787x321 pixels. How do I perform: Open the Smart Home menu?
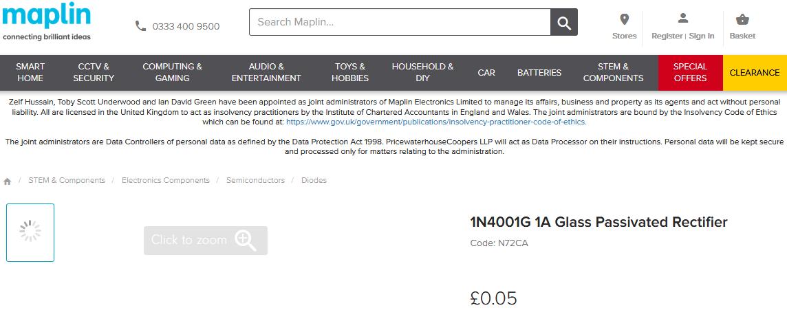click(x=30, y=73)
